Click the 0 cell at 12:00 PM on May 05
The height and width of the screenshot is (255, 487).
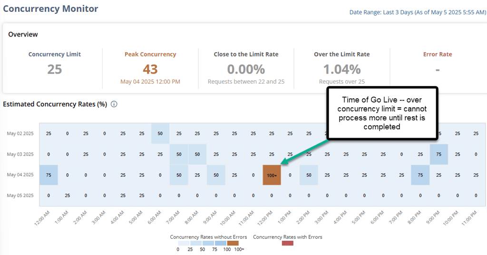tap(272, 196)
